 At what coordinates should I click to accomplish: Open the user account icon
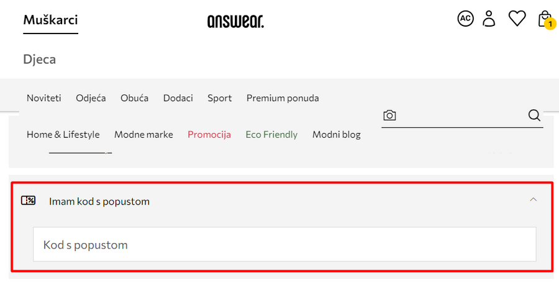[x=489, y=19]
